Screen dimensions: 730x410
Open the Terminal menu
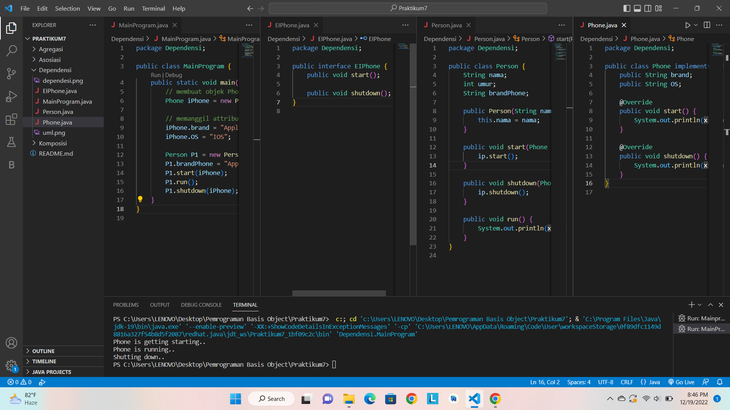click(153, 8)
